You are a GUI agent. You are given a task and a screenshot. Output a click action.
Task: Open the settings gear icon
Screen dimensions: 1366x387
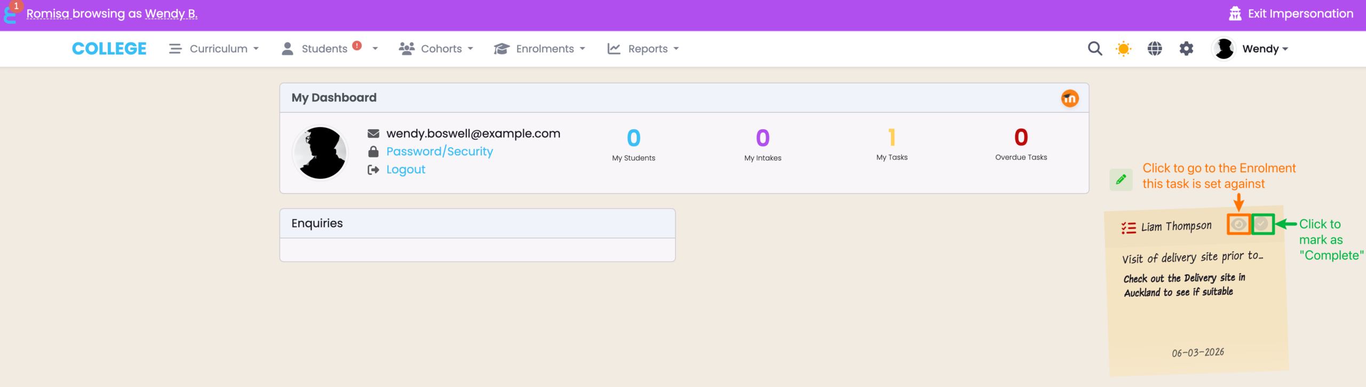click(1186, 49)
